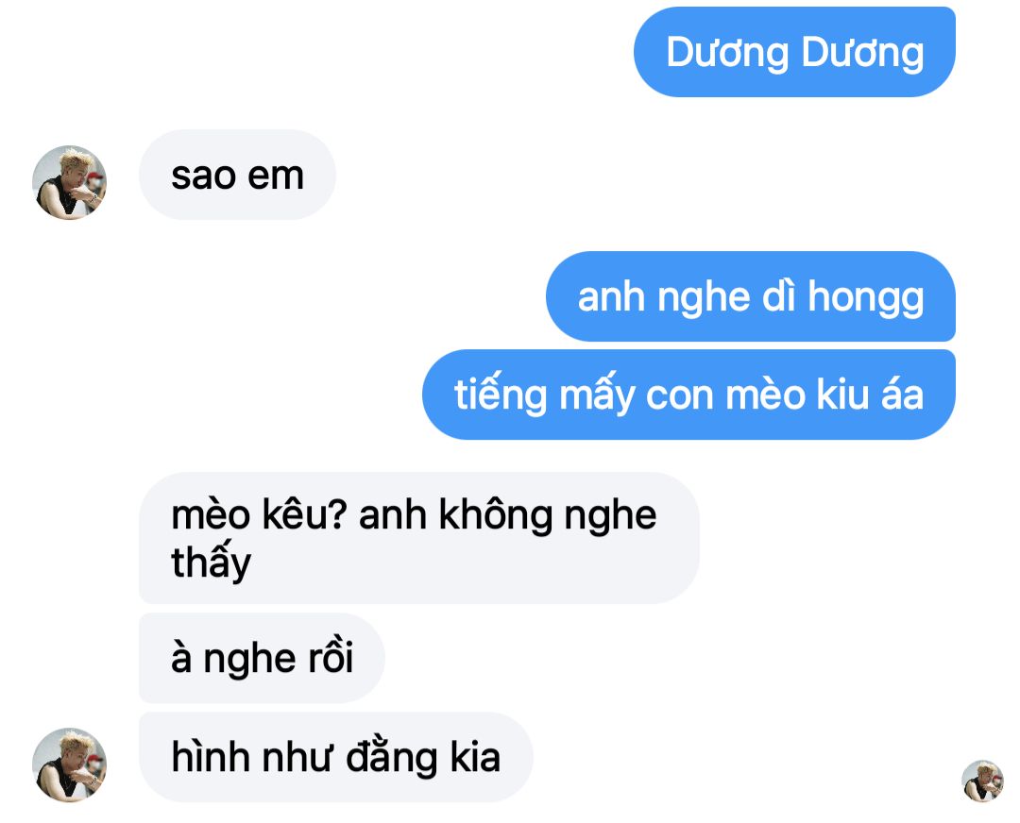Select the "hình như đằng kia" message
This screenshot has width=1020, height=823.
tap(336, 757)
